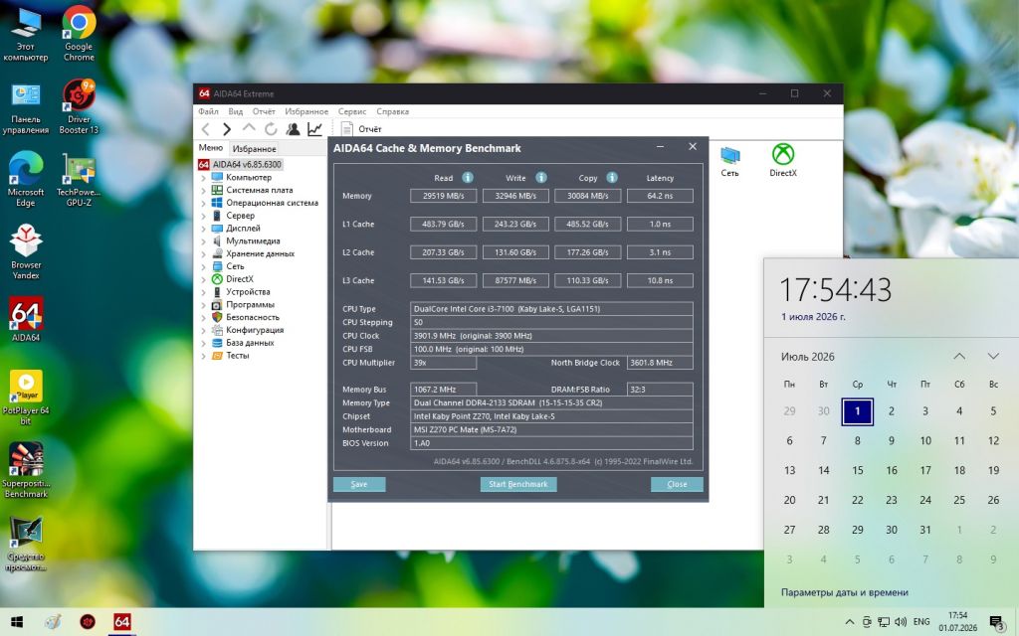Expand the Системная плата tree node
The height and width of the screenshot is (636, 1019).
(x=203, y=191)
